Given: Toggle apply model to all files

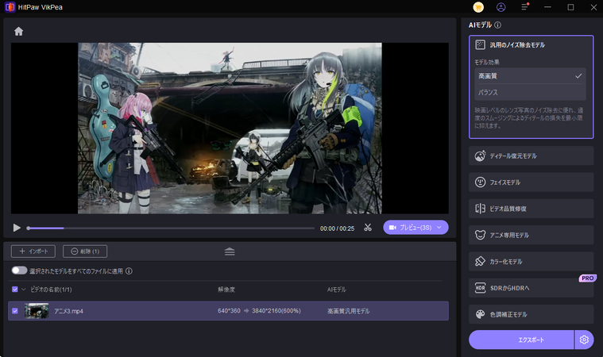Looking at the screenshot, I should [x=19, y=271].
